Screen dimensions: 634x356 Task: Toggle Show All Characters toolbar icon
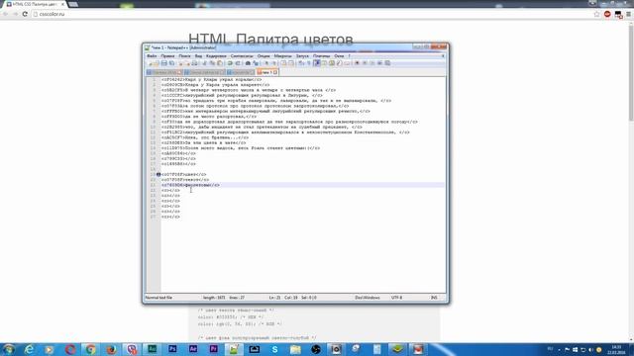pyautogui.click(x=308, y=63)
